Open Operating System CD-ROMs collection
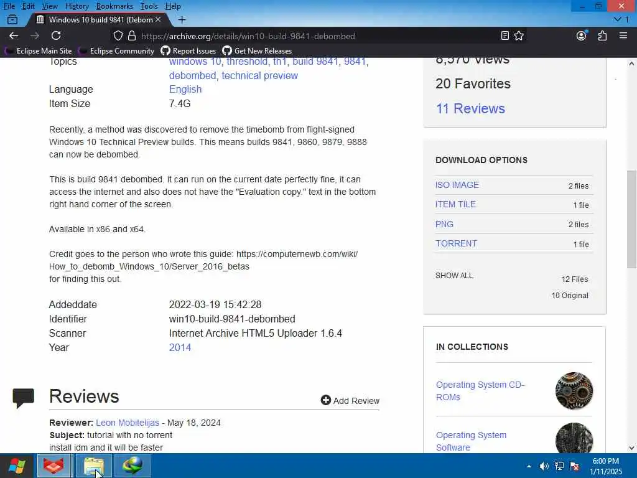This screenshot has height=478, width=637. click(x=480, y=391)
